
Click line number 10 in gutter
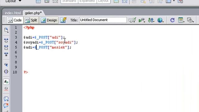tap(15, 72)
